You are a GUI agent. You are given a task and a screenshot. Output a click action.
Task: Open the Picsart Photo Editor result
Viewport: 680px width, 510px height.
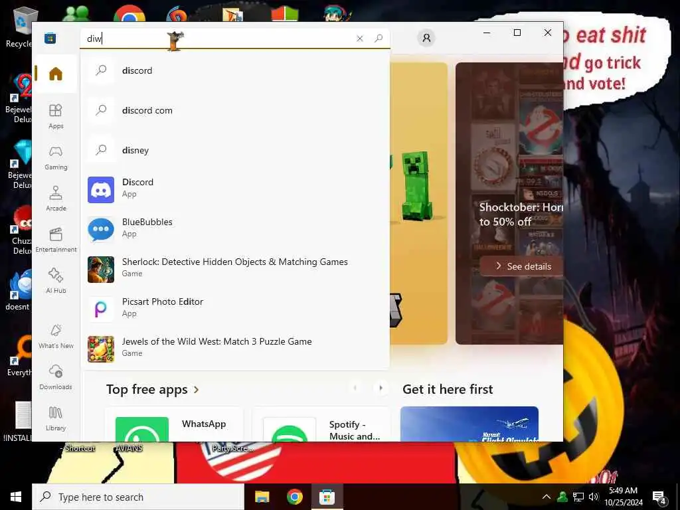(235, 309)
